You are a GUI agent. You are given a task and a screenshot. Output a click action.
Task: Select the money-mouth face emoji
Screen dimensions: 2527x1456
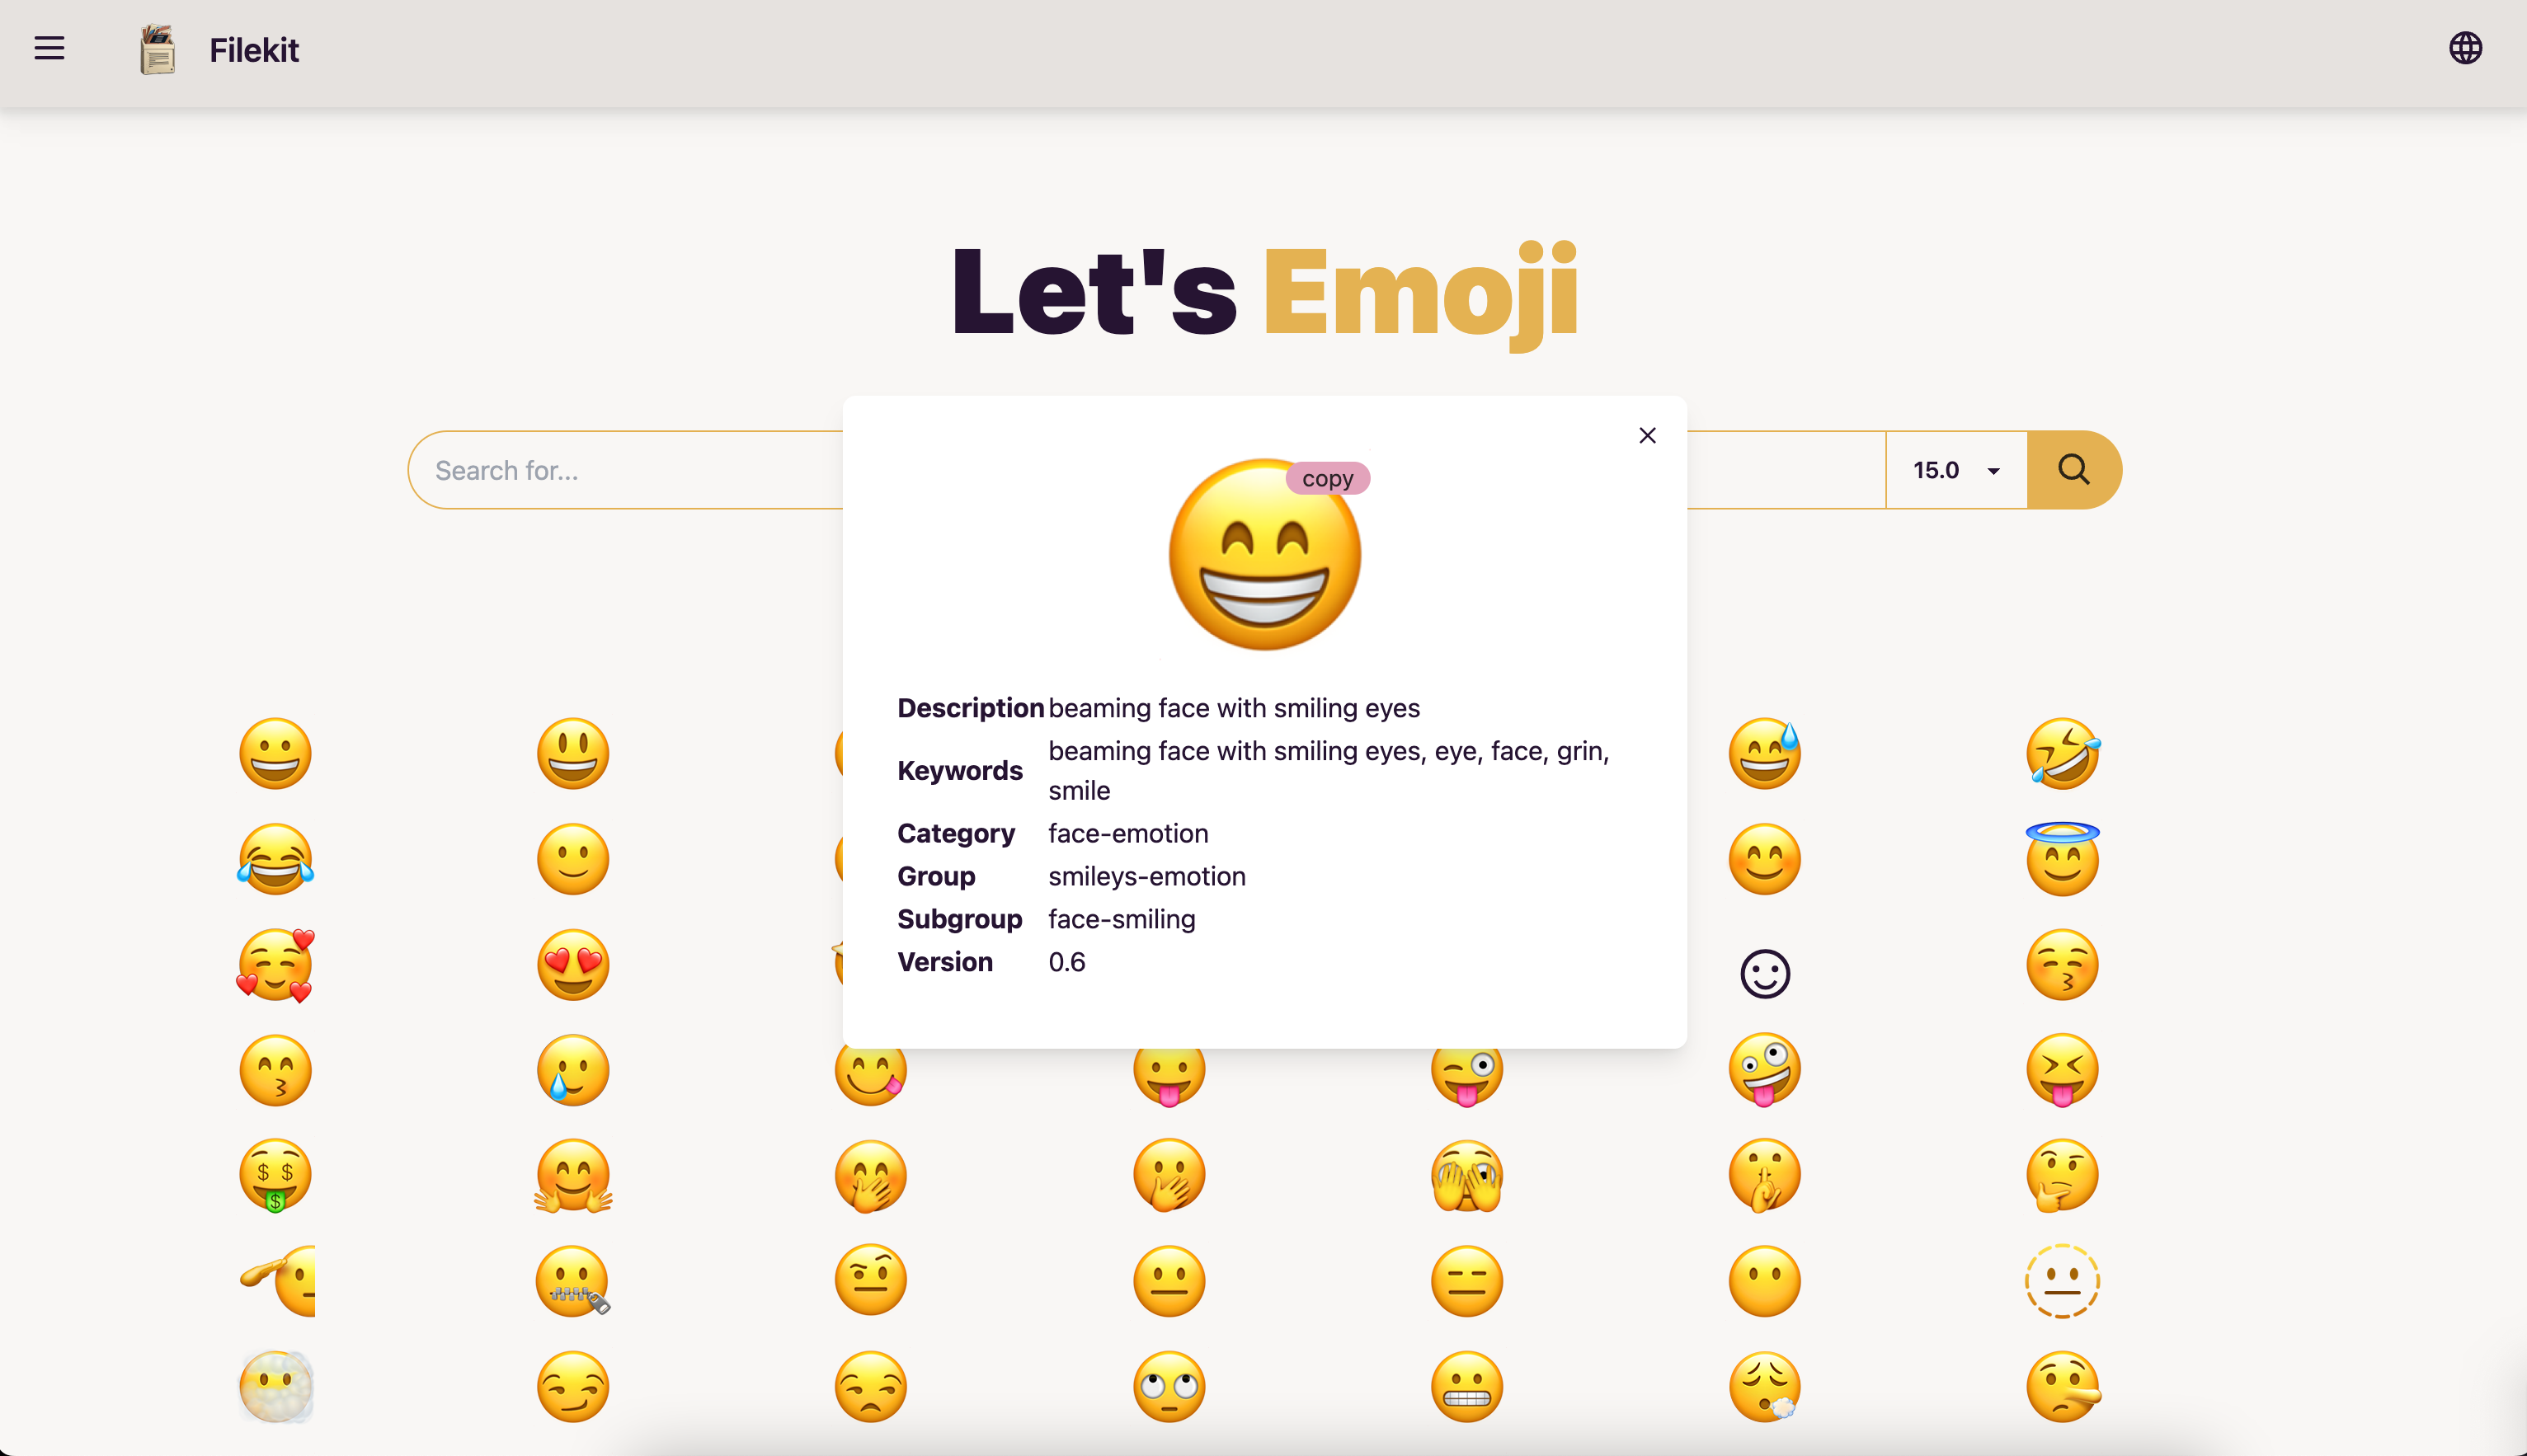click(275, 1175)
